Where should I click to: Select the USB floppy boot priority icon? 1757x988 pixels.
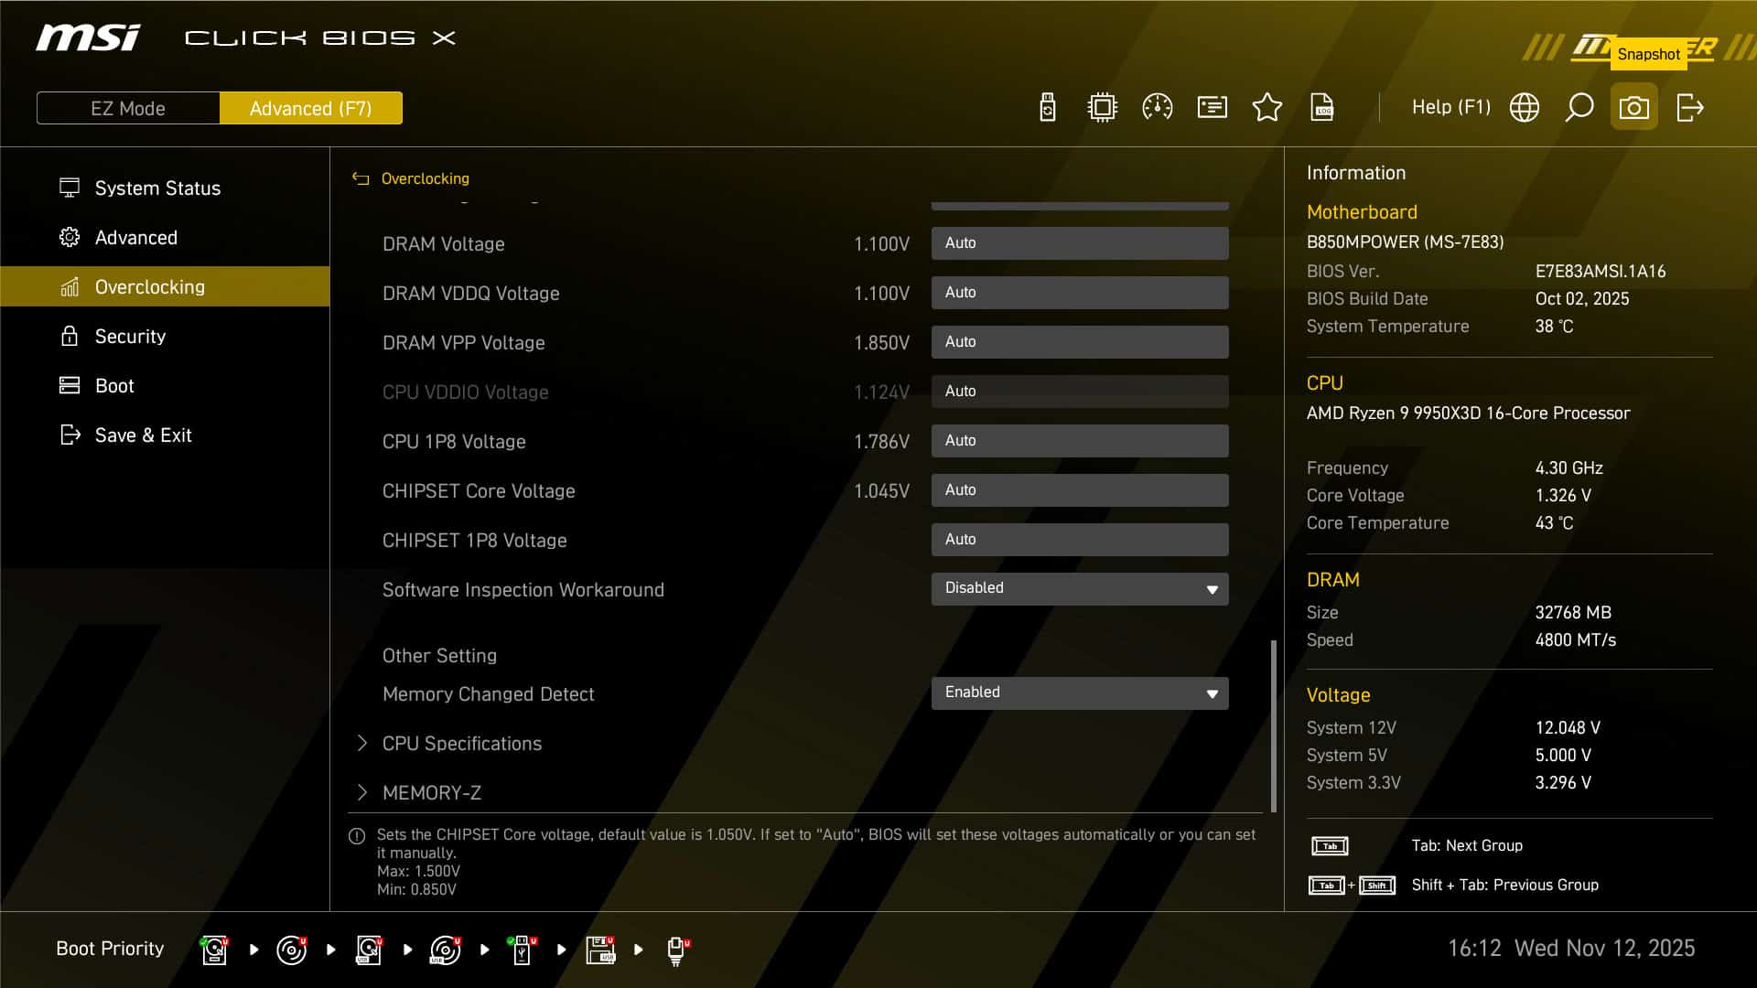tap(600, 950)
